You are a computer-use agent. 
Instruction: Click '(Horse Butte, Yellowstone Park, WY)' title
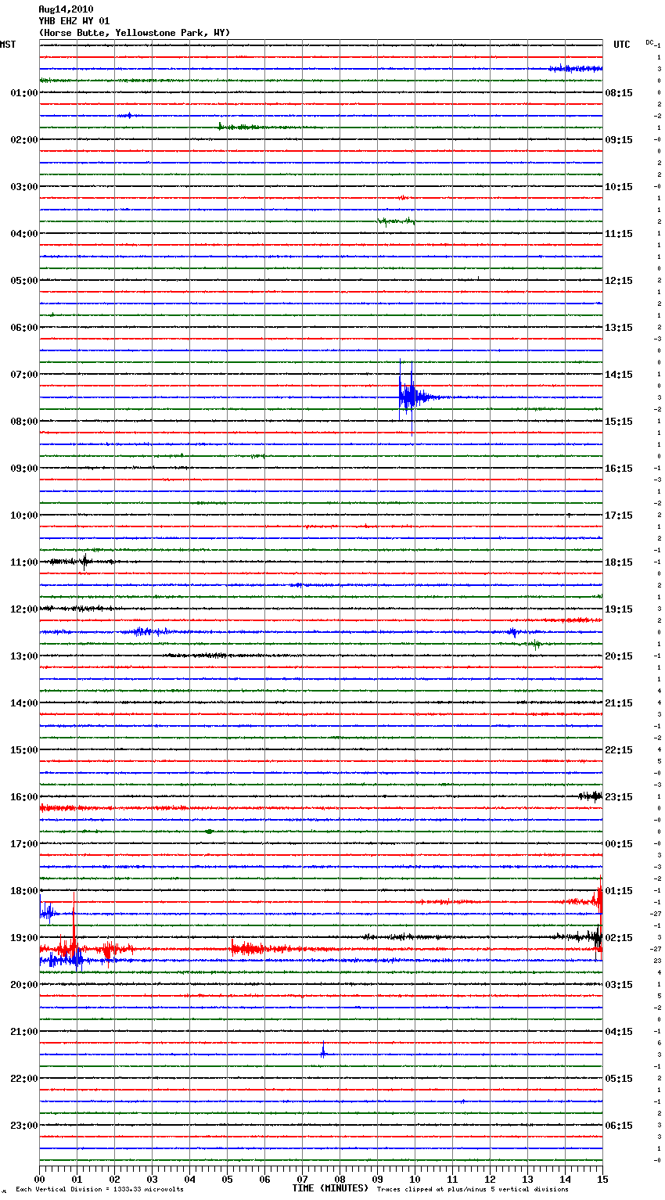134,33
